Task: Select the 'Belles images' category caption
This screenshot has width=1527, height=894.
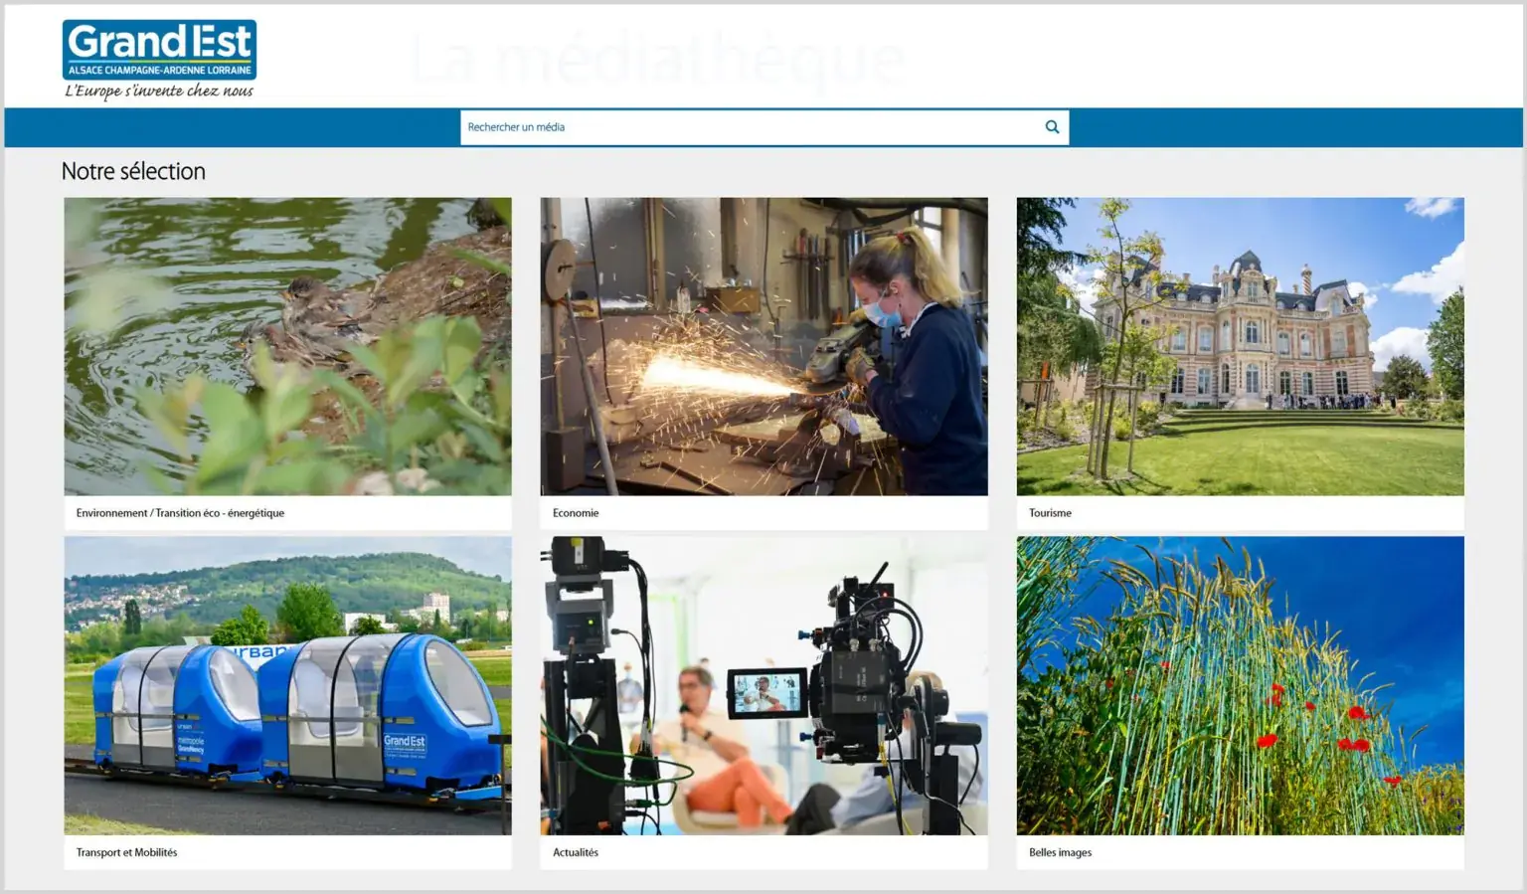Action: click(x=1060, y=852)
